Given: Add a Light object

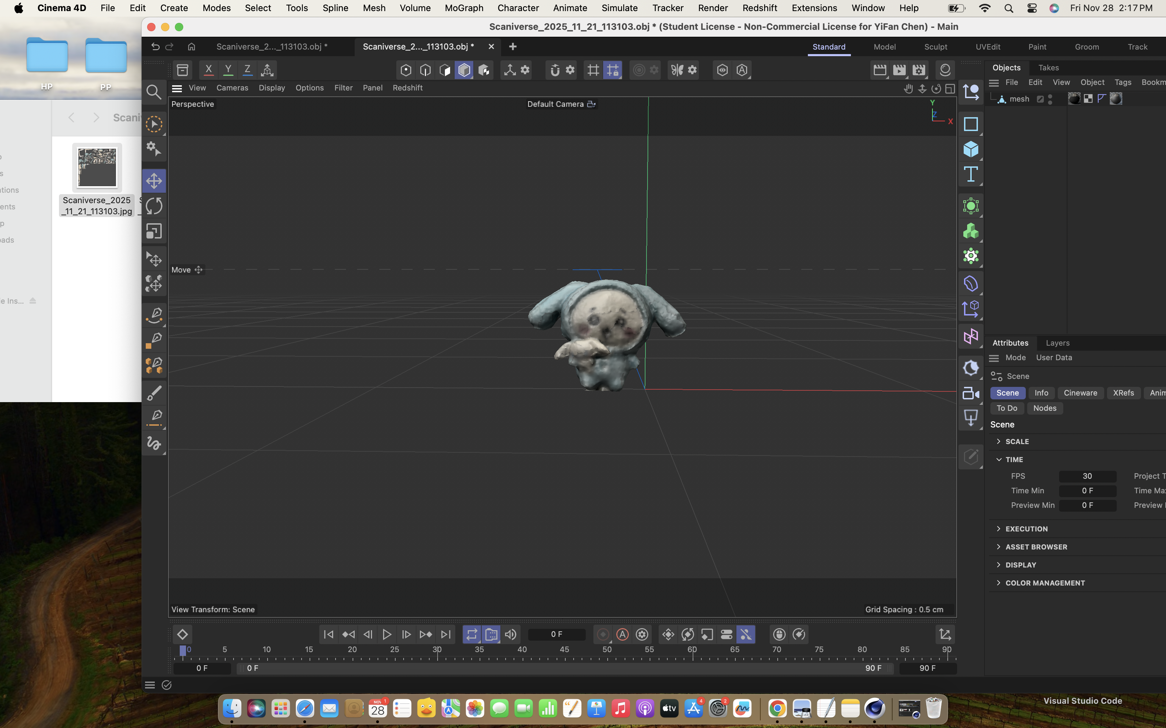Looking at the screenshot, I should (970, 418).
